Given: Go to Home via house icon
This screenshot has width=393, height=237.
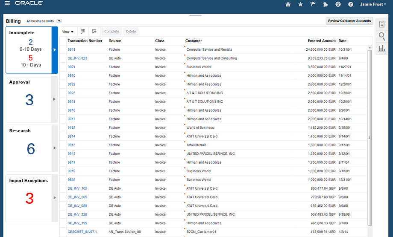Looking at the screenshot, I should coord(288,4).
